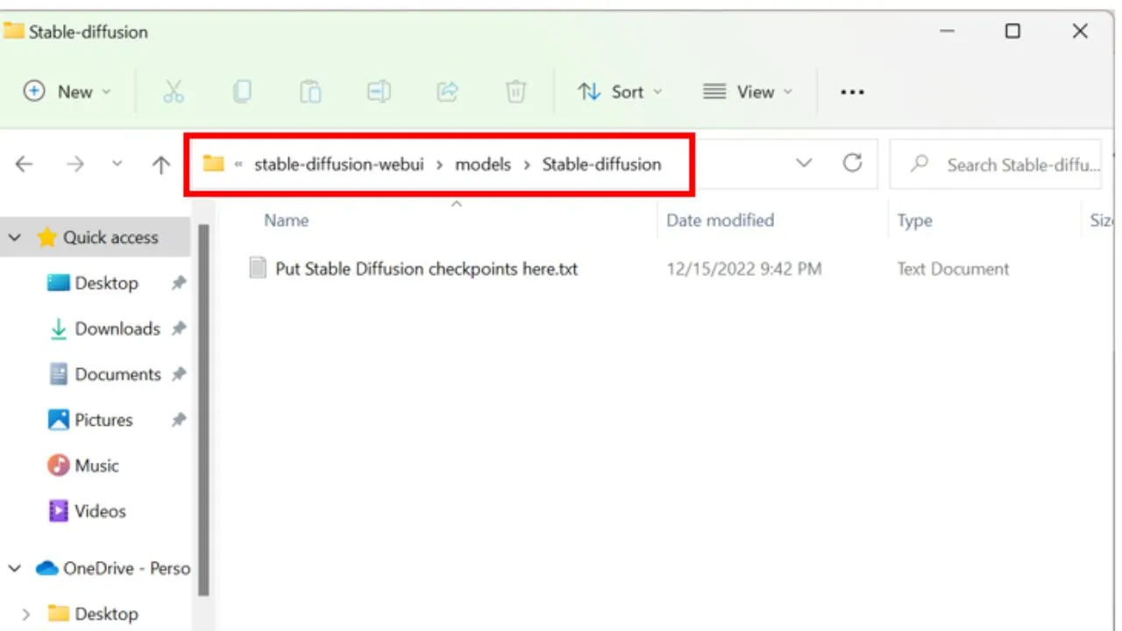Viewport: 1122px width, 631px height.
Task: Collapse the Quick access tree section
Action: 15,238
